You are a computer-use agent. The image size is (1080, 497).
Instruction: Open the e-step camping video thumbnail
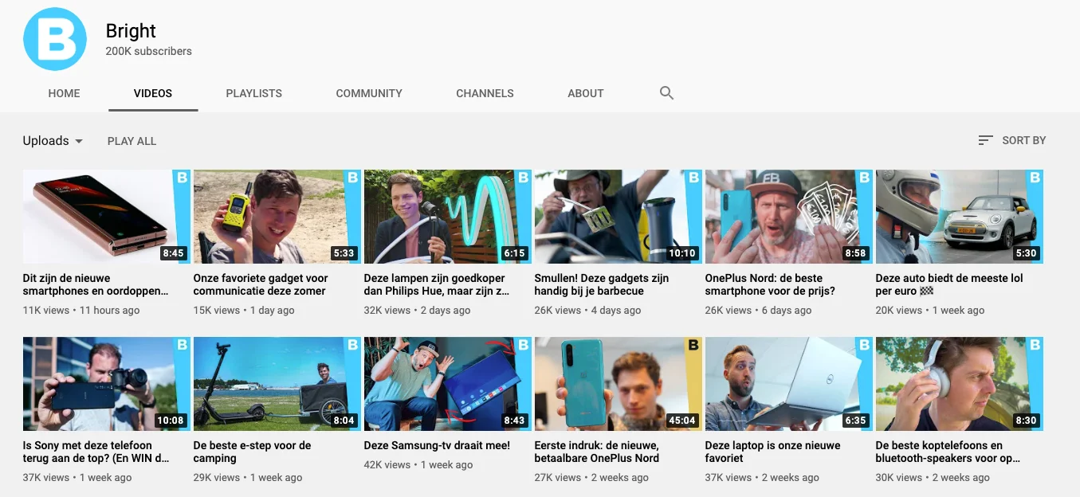(x=277, y=384)
